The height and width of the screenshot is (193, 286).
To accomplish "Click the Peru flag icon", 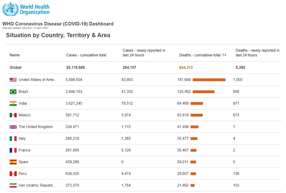I will 13,174.
